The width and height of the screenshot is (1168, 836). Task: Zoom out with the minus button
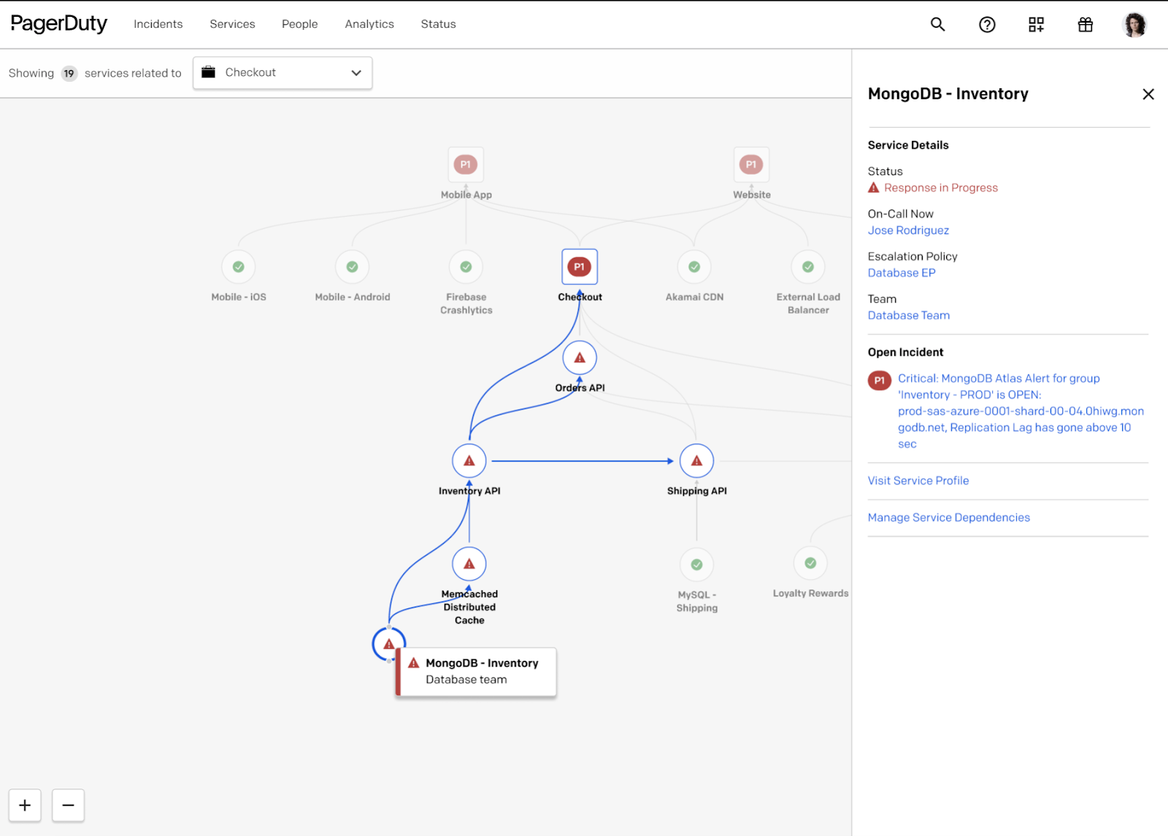tap(68, 805)
